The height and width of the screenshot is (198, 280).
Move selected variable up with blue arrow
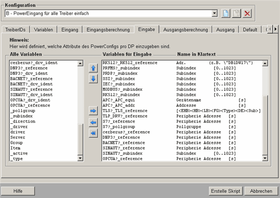click(x=93, y=68)
